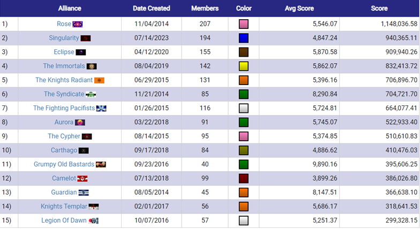Click the Rose alliance flag icon

pos(78,25)
